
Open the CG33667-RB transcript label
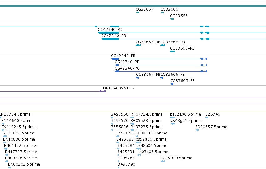click(148, 42)
